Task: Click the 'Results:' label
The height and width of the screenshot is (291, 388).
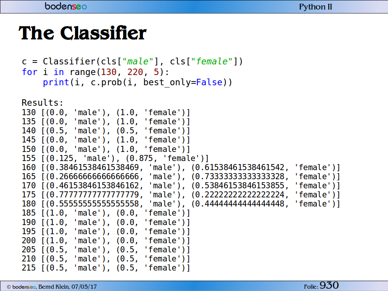Action: click(42, 102)
